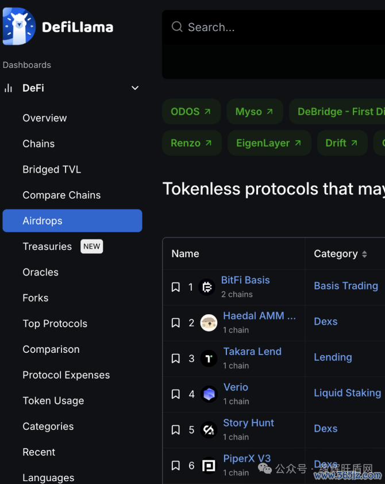The height and width of the screenshot is (484, 385).
Task: Open Dexs category for Story Hunt
Action: (x=325, y=428)
